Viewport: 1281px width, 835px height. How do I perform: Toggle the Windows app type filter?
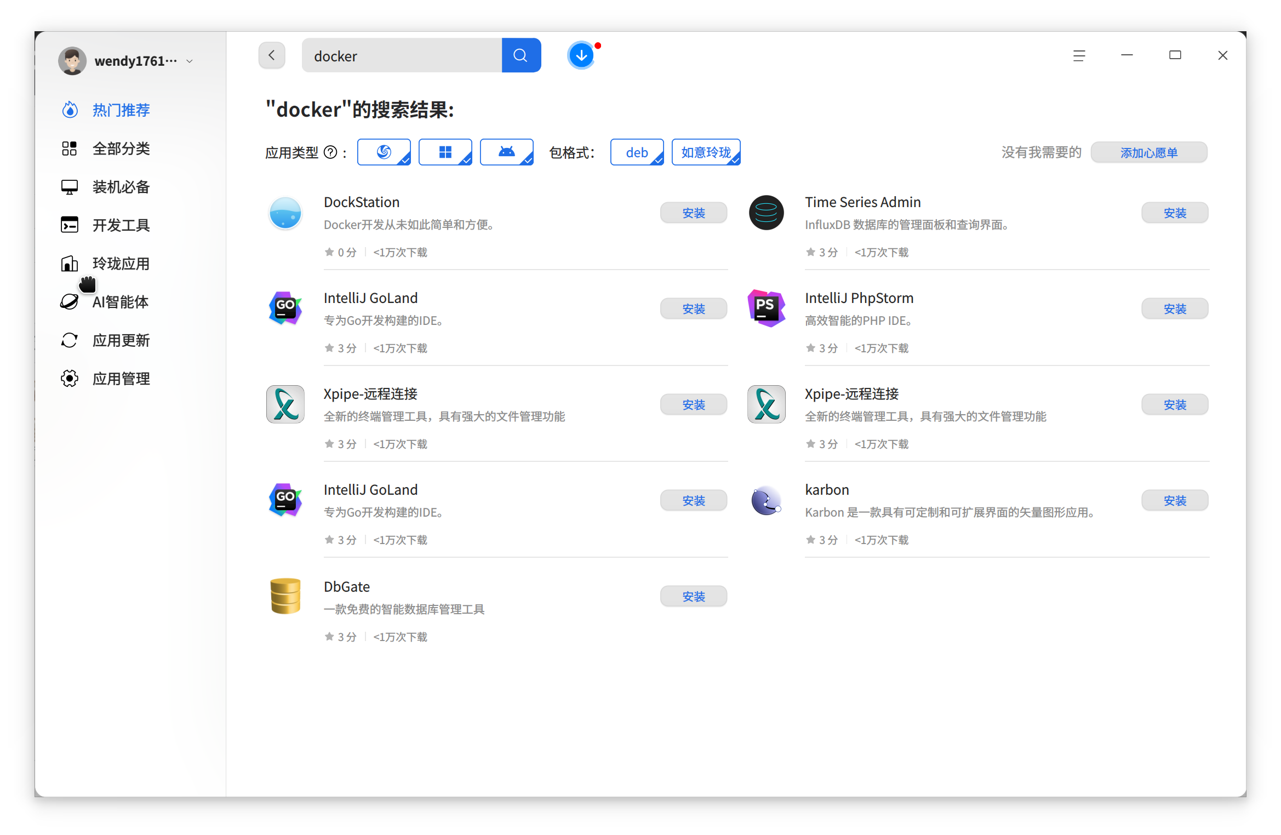click(x=445, y=152)
